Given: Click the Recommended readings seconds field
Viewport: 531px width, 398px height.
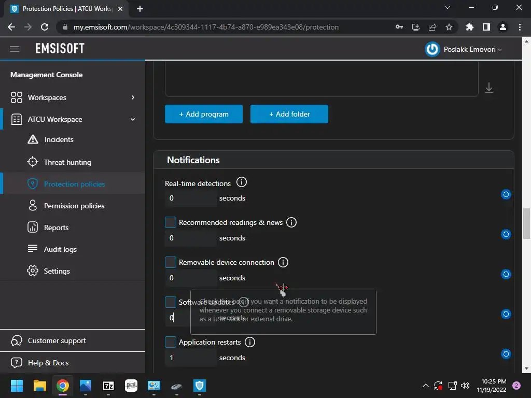Looking at the screenshot, I should tap(191, 238).
